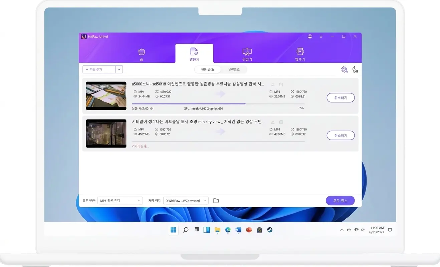This screenshot has height=267, width=440.
Task: Open the 홈 (Home) tab
Action: (142, 55)
